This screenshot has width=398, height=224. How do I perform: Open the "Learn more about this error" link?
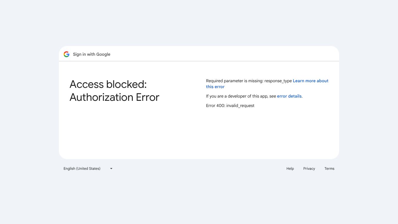pyautogui.click(x=310, y=81)
